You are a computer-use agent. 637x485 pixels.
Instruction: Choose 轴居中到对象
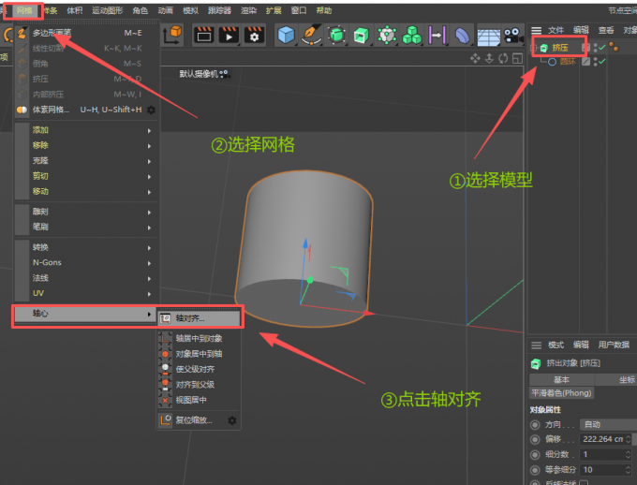(199, 339)
